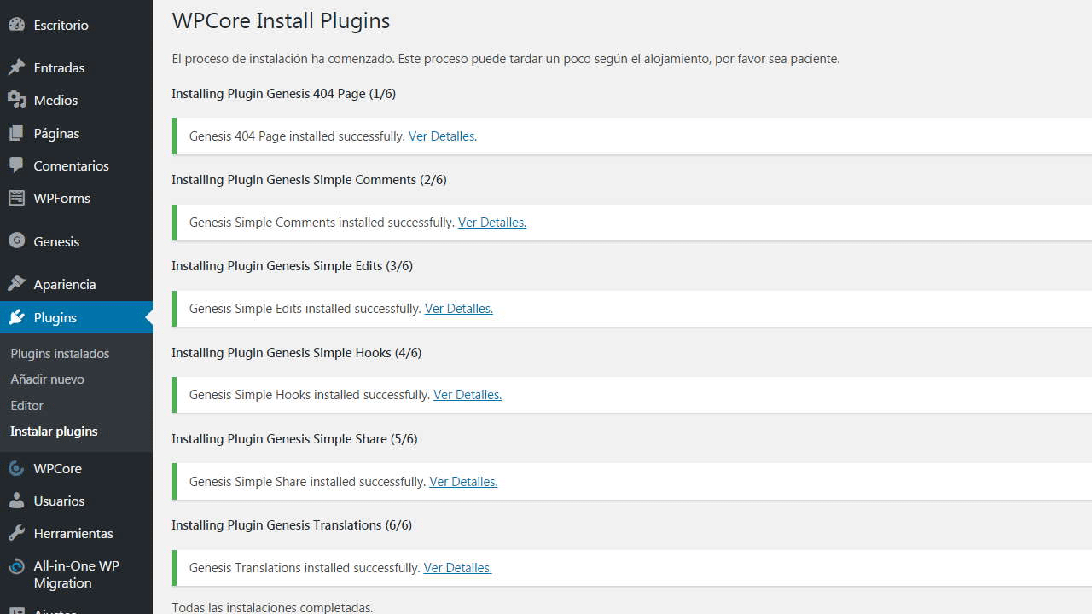
Task: Click Añadir nuevo submenu link
Action: click(47, 379)
